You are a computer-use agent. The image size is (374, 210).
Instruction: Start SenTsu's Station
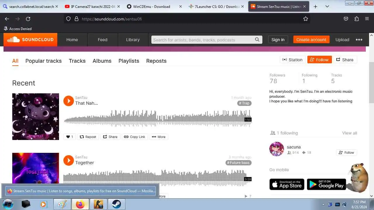click(293, 60)
